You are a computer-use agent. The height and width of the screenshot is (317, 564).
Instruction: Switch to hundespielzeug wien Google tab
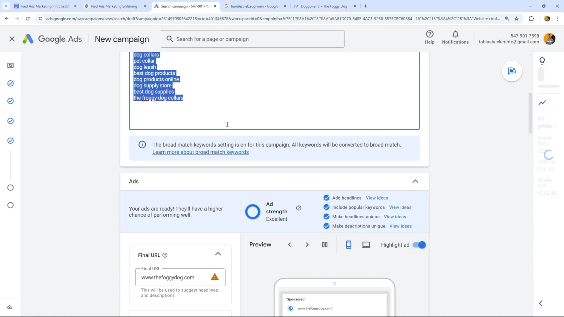[x=254, y=6]
